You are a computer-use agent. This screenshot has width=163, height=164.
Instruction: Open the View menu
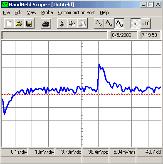pyautogui.click(x=32, y=12)
